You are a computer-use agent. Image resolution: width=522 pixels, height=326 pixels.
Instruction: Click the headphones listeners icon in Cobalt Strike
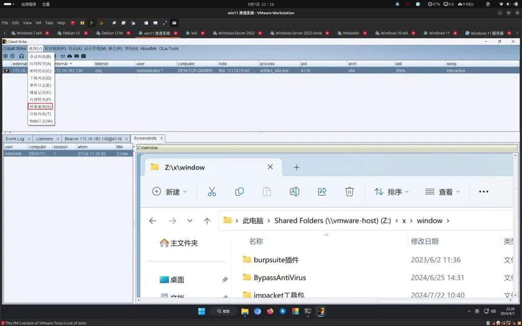pyautogui.click(x=21, y=56)
